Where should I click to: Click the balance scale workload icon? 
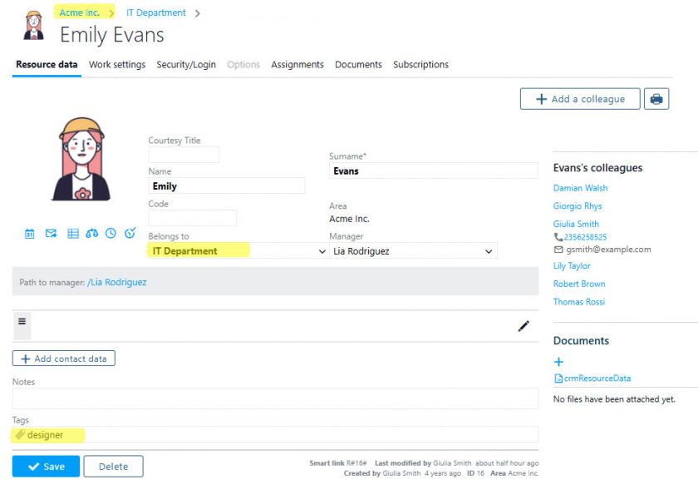(92, 234)
